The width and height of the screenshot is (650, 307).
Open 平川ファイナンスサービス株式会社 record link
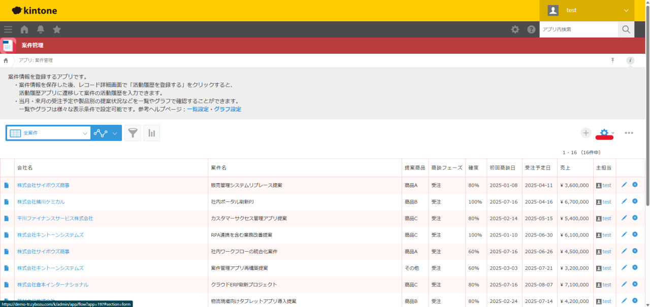55,218
